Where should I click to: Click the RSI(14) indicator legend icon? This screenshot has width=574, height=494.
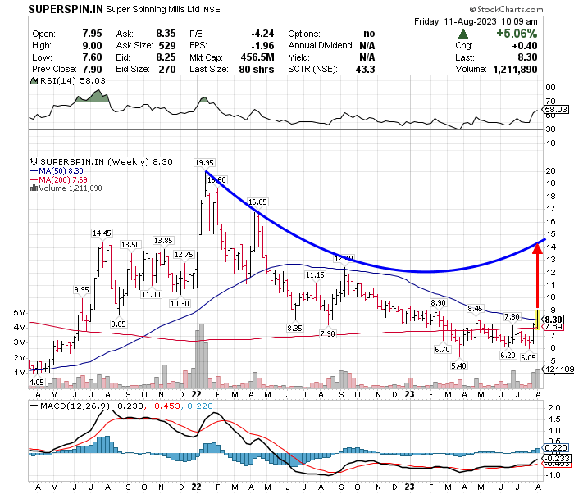click(34, 80)
